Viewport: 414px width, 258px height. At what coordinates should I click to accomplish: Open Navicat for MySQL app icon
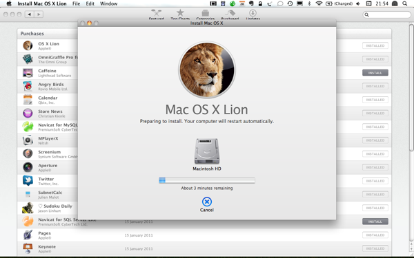(28, 127)
